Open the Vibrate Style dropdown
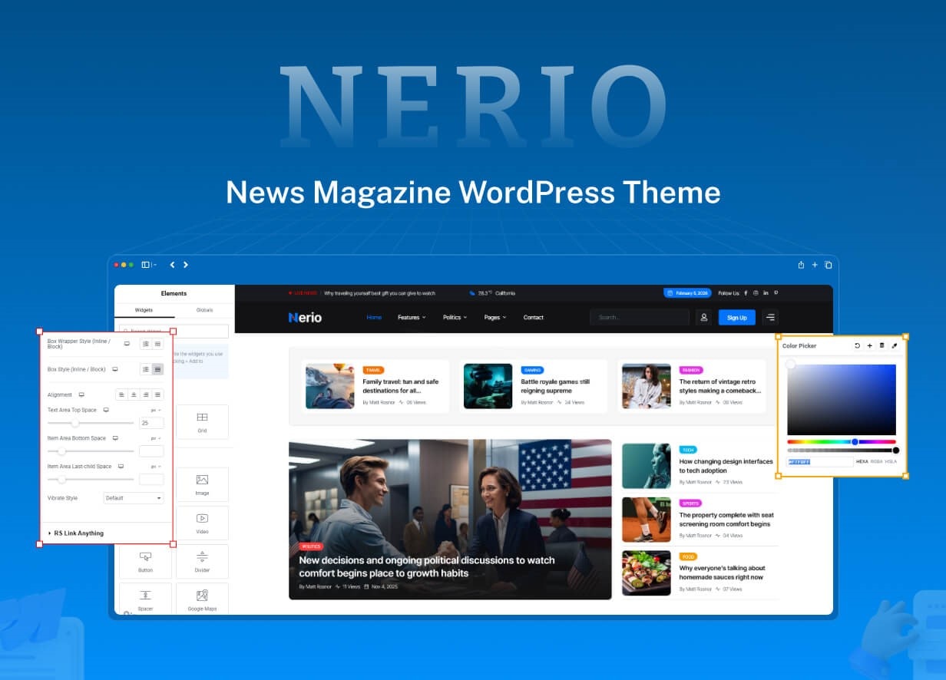The height and width of the screenshot is (680, 946). pos(133,498)
